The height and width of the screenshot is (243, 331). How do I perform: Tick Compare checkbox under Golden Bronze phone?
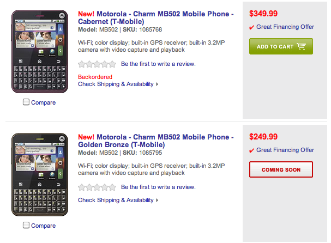pyautogui.click(x=26, y=225)
